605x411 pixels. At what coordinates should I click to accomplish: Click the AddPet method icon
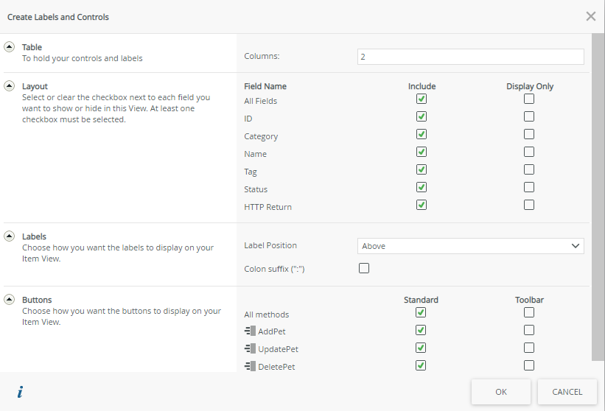coord(250,331)
